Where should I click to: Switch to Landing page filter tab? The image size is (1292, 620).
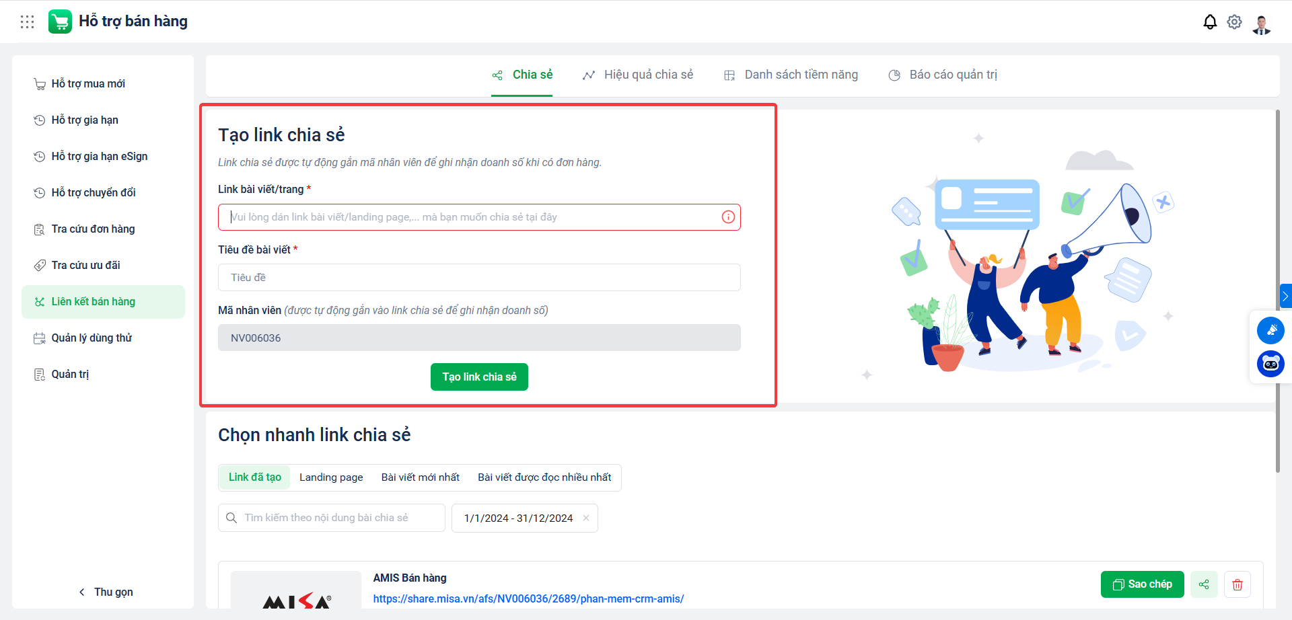[x=331, y=477]
